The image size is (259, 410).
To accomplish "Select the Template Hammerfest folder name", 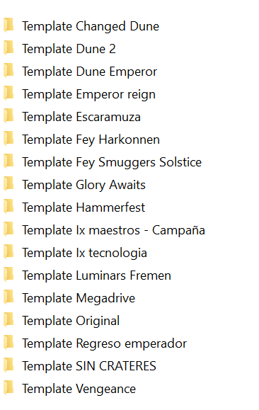I will click(84, 207).
